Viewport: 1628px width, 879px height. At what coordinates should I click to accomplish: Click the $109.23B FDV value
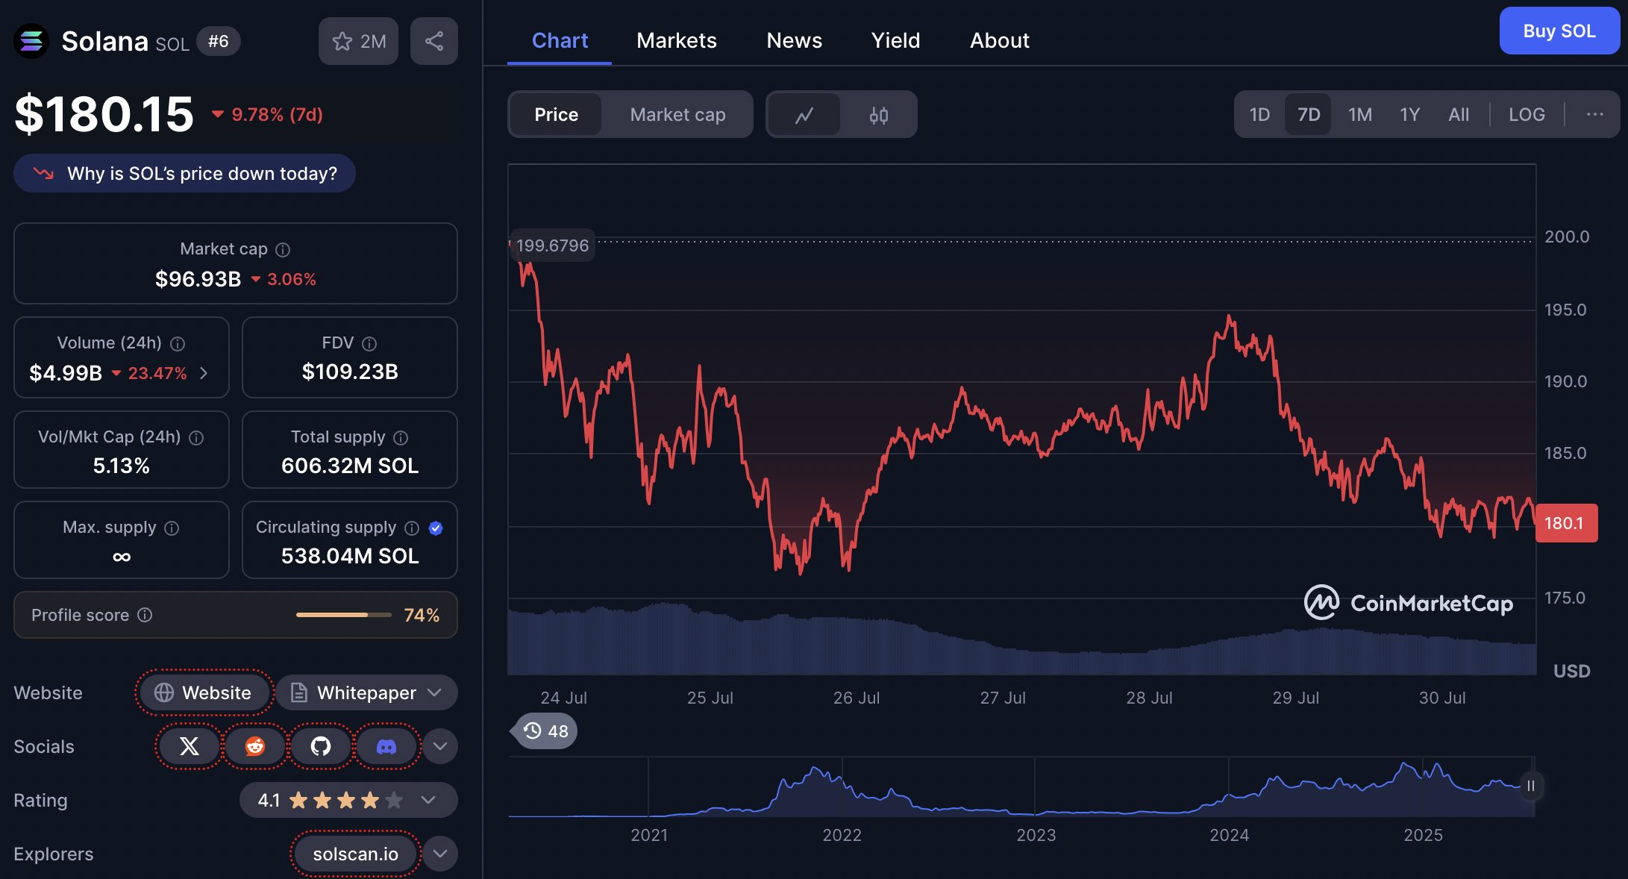pos(350,372)
